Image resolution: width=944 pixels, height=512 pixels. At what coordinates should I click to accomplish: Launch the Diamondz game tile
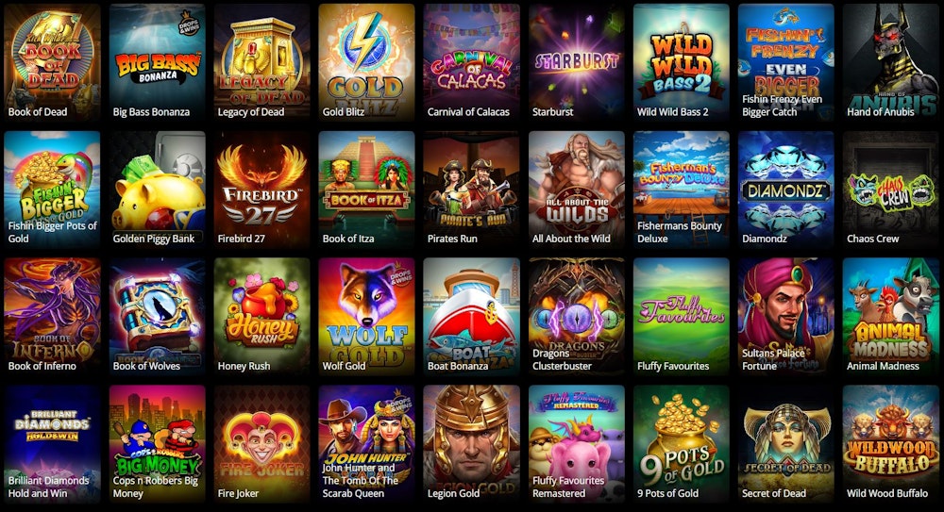786,190
